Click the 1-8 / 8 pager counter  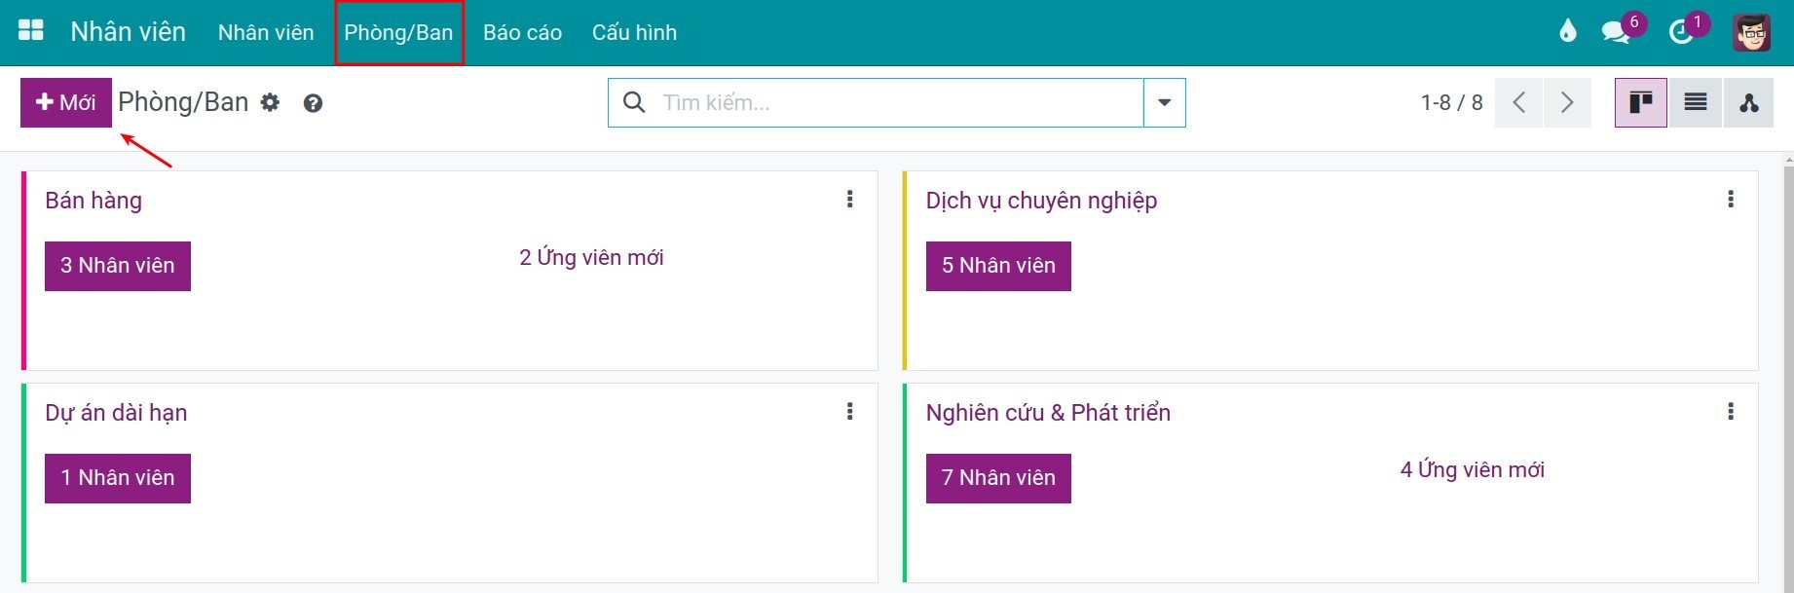[x=1451, y=102]
